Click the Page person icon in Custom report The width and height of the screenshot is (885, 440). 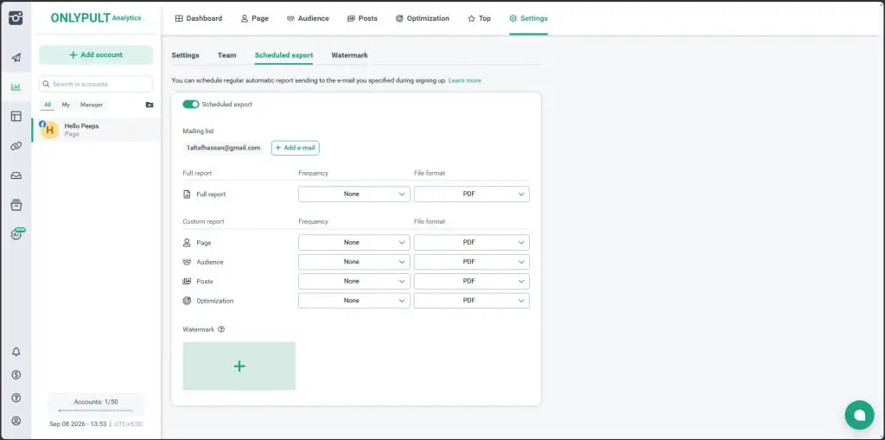[187, 242]
